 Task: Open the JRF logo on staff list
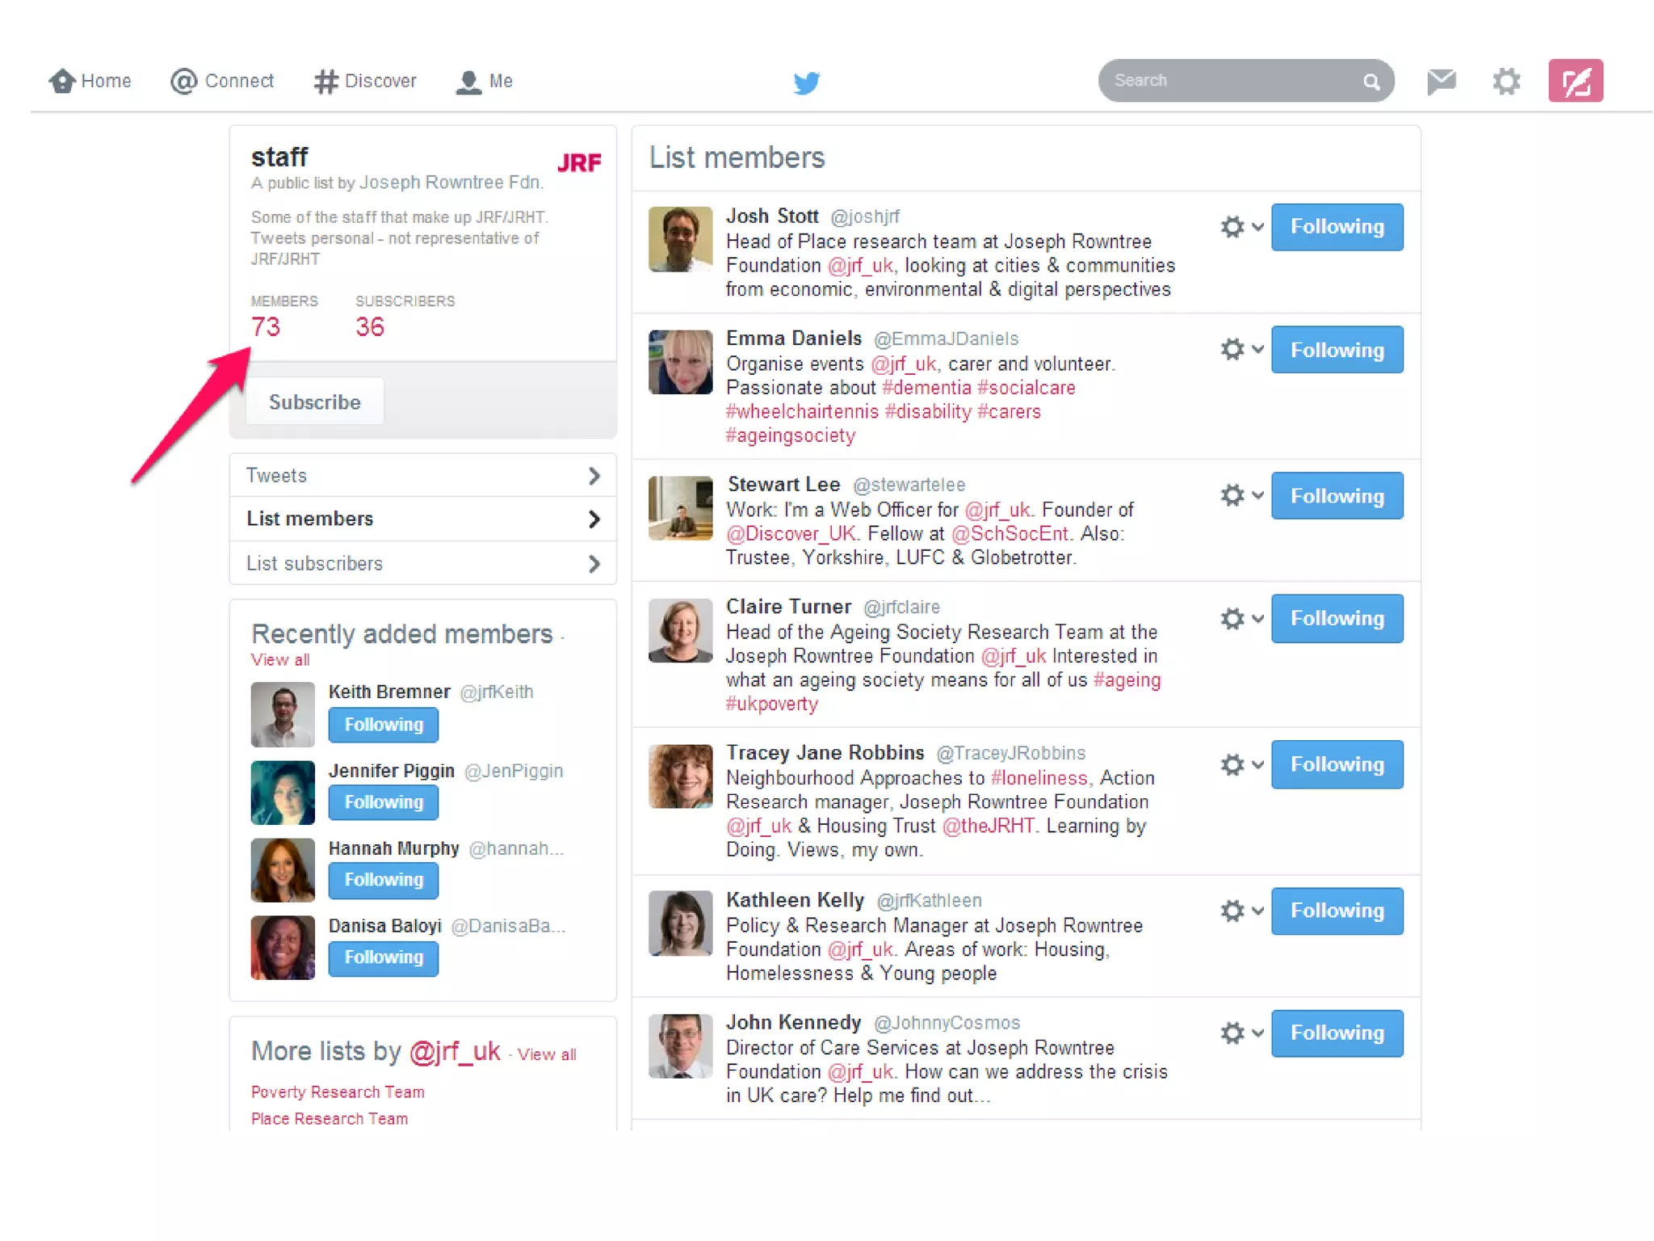(x=579, y=162)
